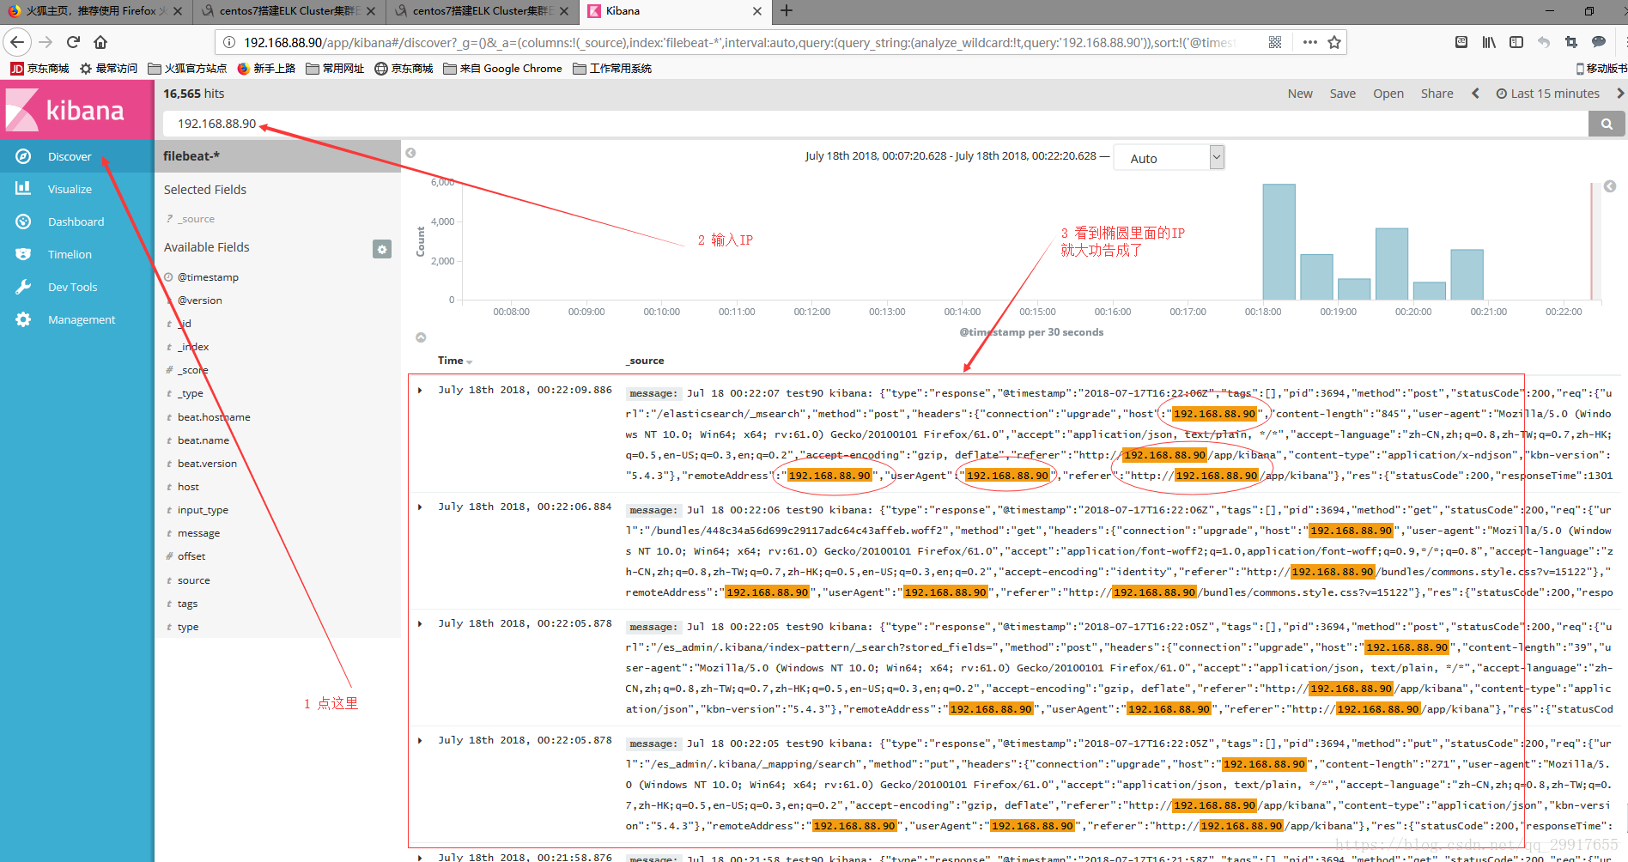
Task: Open the page actions three-dots menu
Action: coord(1309,42)
